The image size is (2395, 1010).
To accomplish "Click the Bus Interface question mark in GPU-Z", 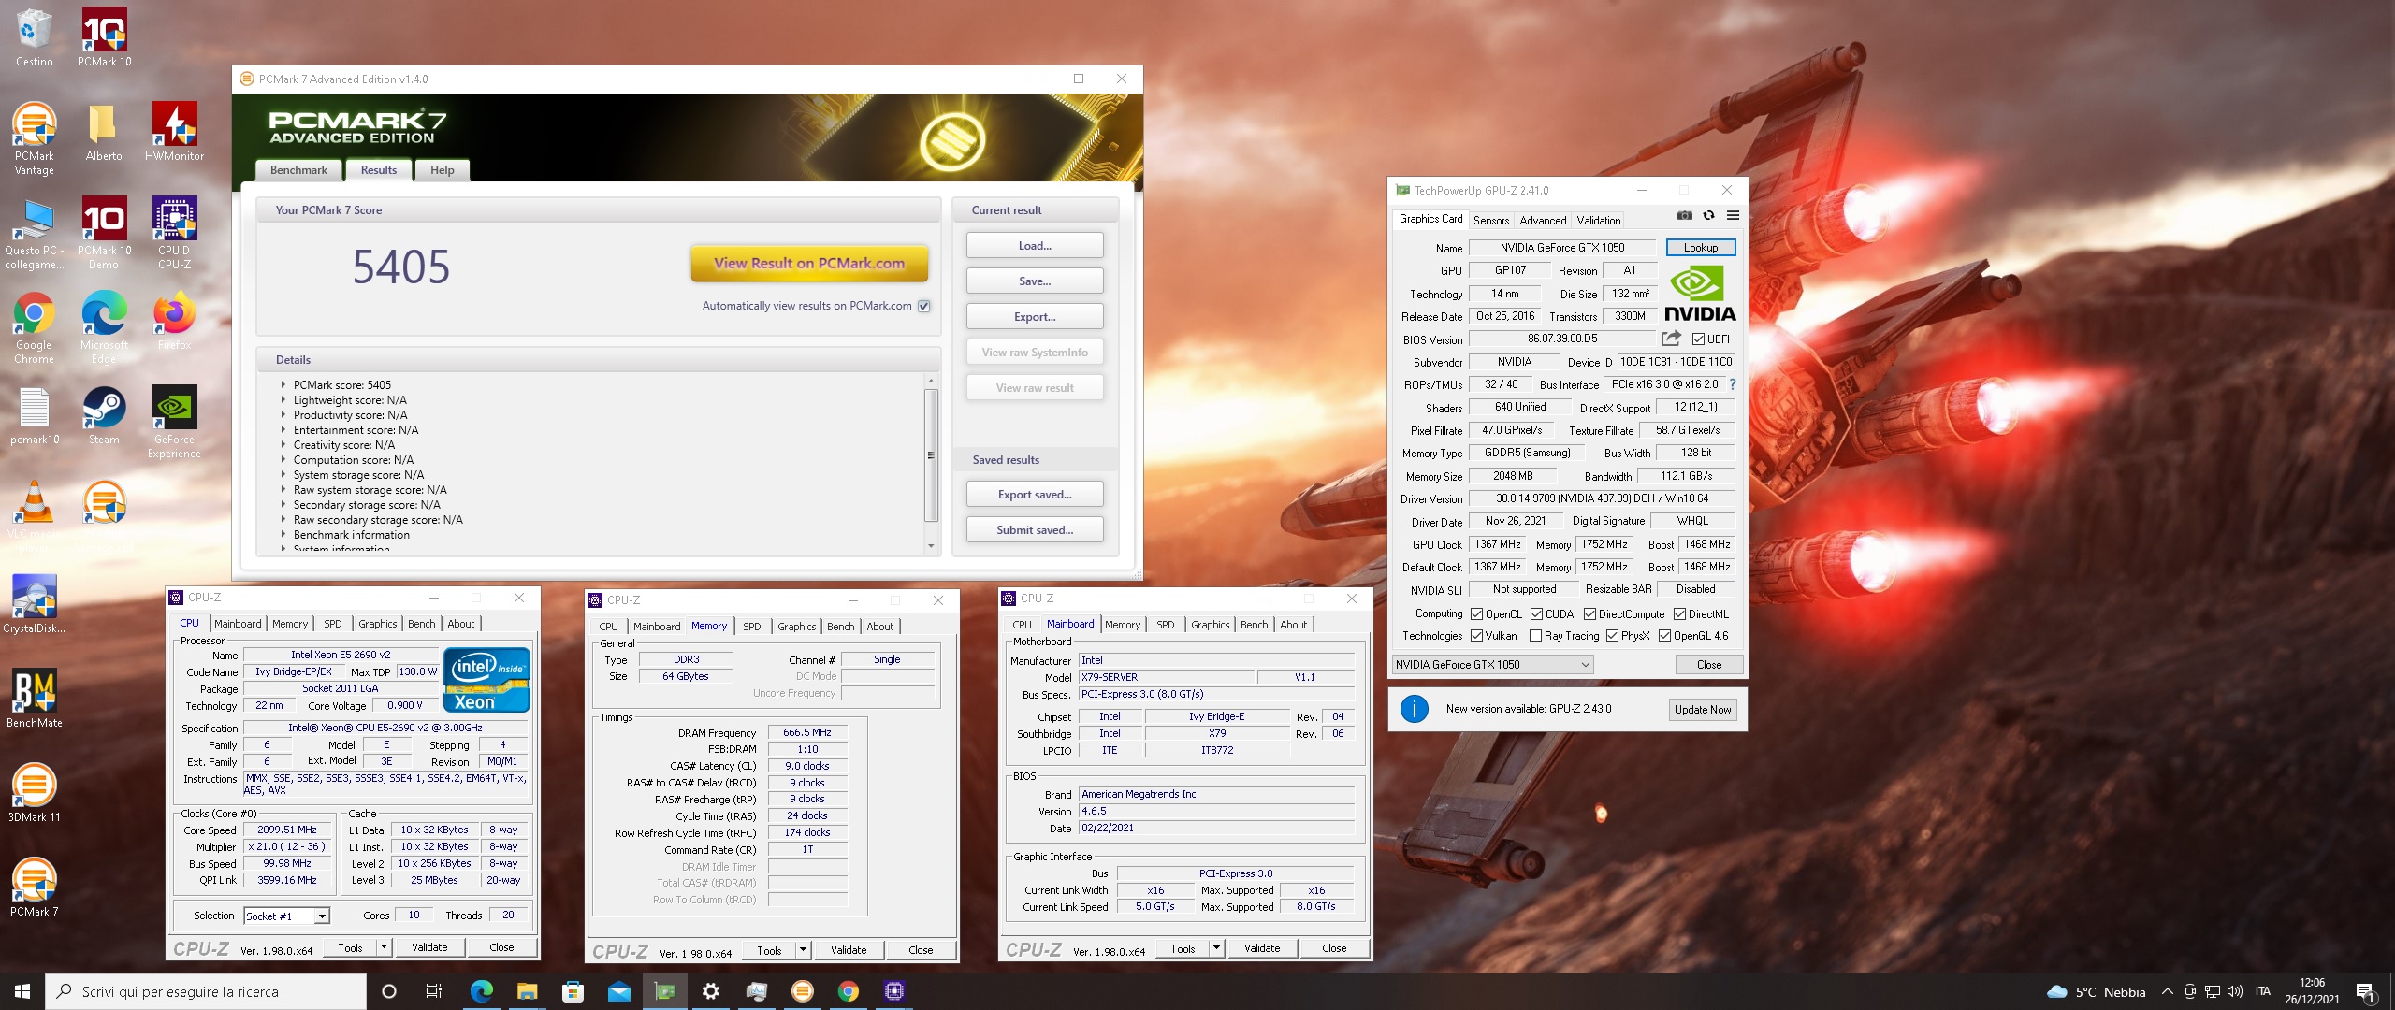I will pyautogui.click(x=1732, y=384).
